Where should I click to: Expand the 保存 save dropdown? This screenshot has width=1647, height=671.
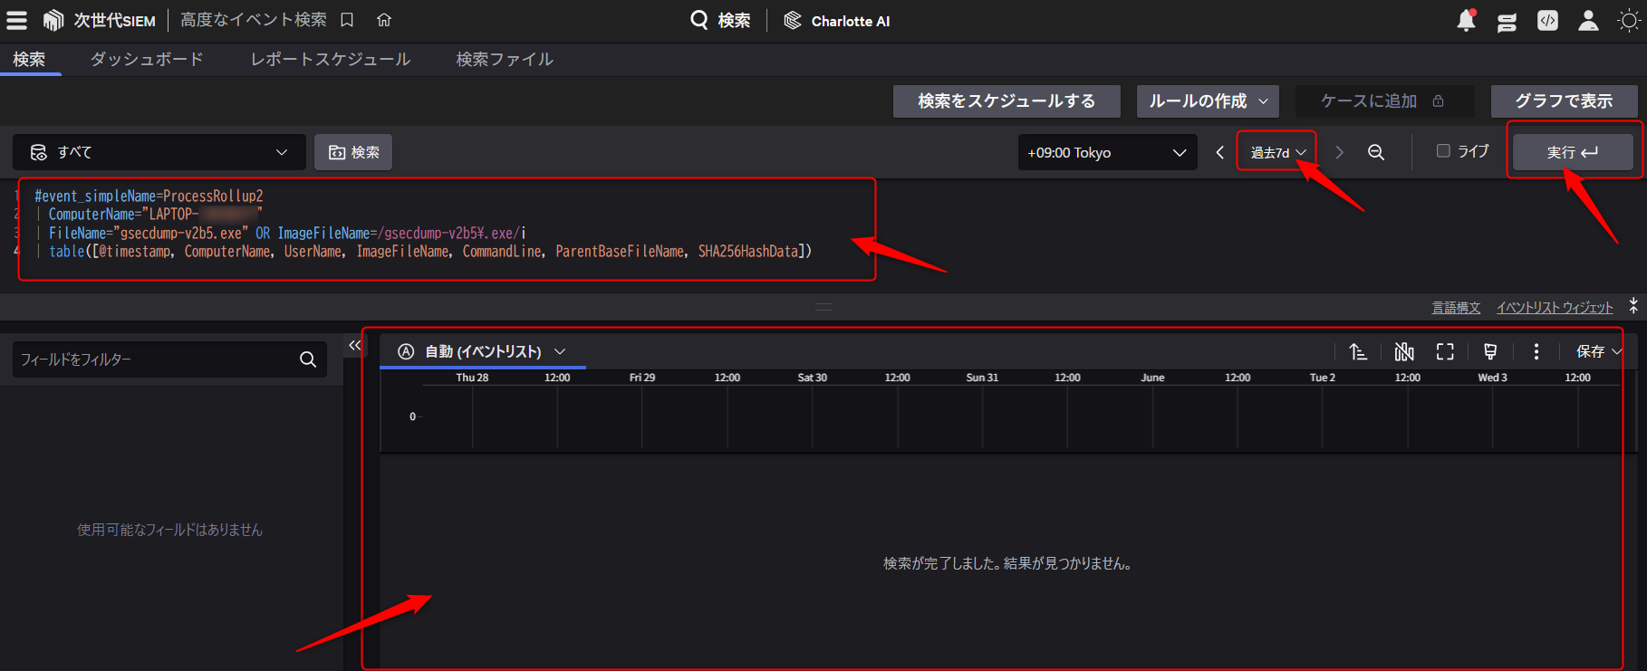coord(1598,351)
